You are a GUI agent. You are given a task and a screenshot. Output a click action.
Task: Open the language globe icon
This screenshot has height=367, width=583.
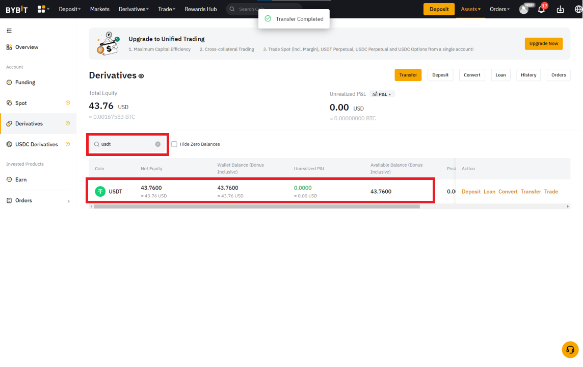tap(578, 9)
